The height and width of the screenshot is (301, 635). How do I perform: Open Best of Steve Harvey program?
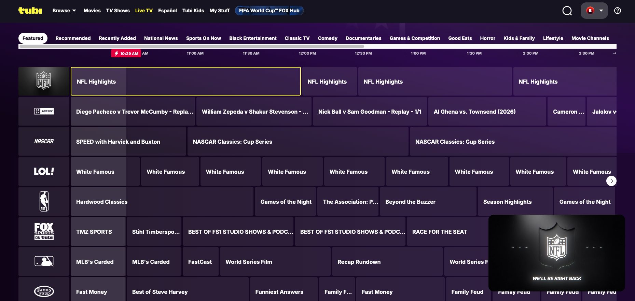[x=188, y=289]
